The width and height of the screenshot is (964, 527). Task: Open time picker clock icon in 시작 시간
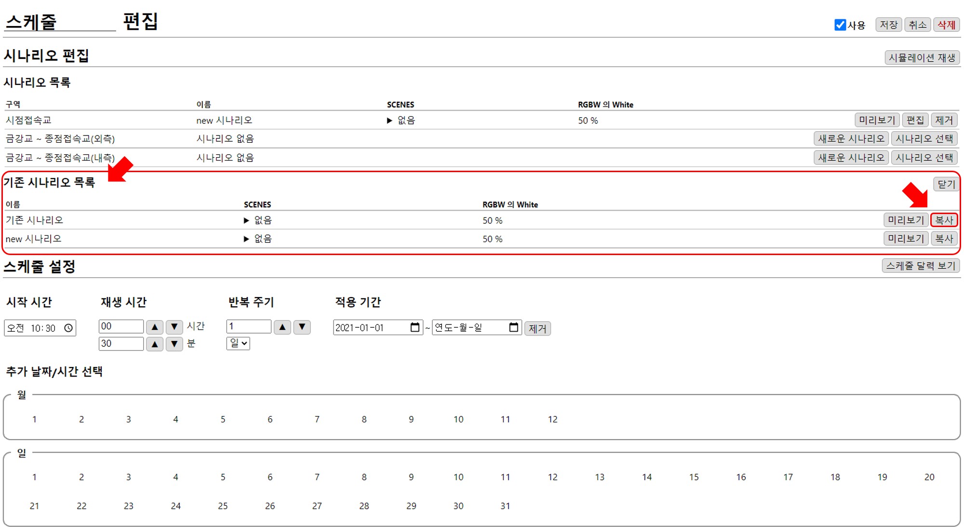(68, 328)
